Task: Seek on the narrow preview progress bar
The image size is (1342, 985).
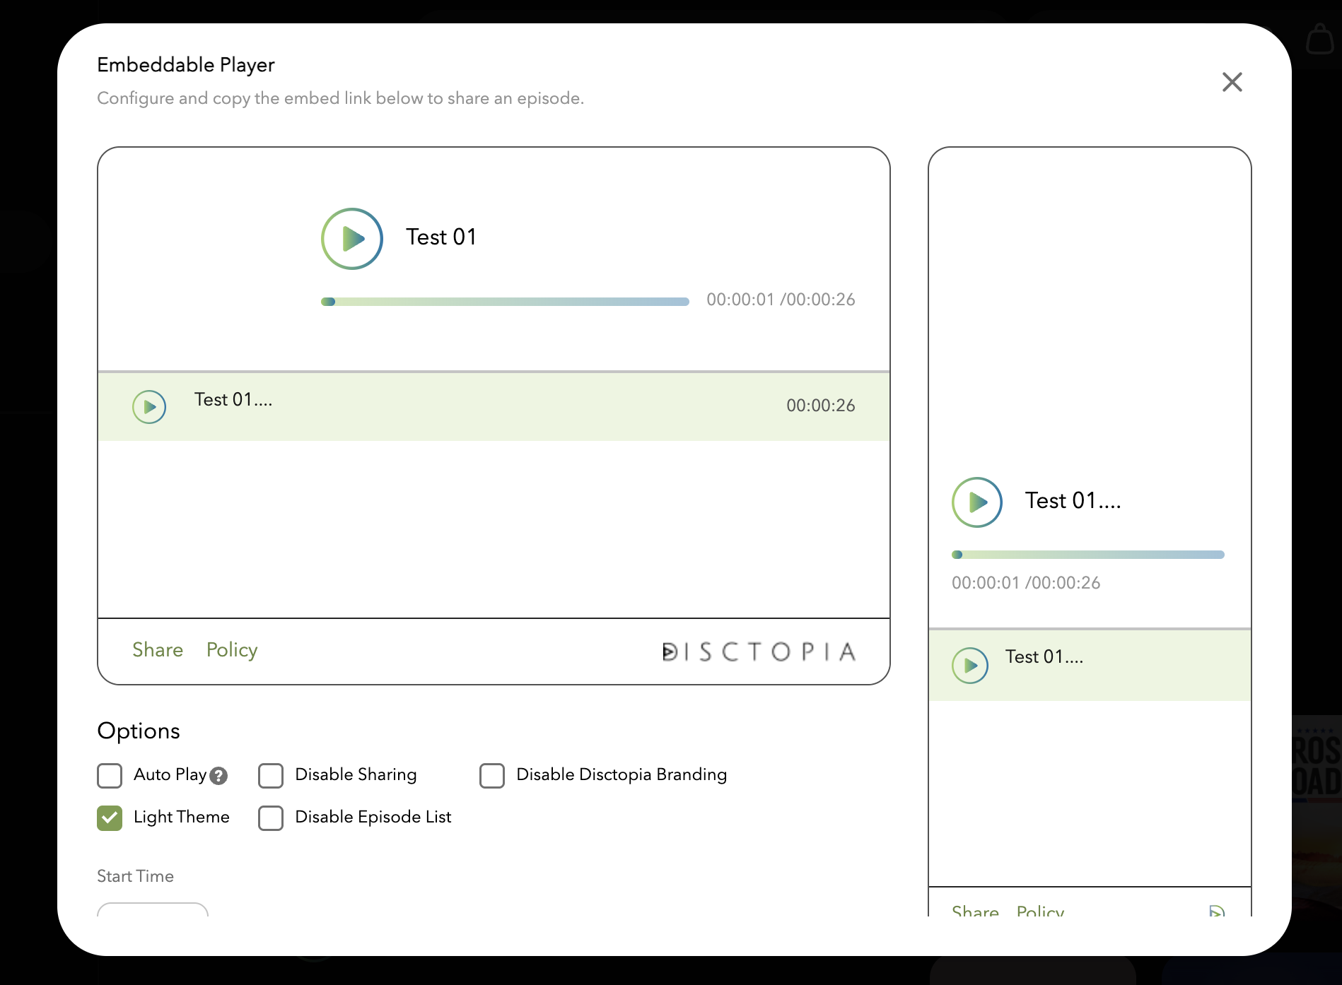Action: pyautogui.click(x=1088, y=555)
